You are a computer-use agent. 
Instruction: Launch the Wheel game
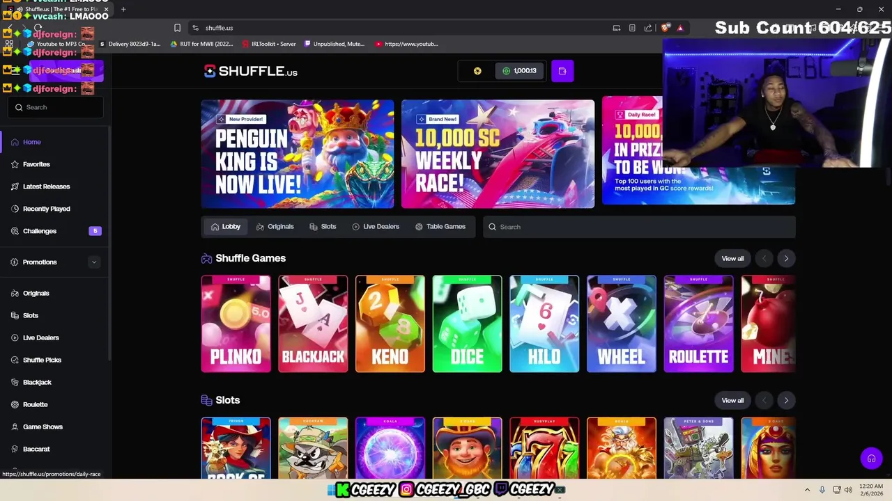[x=622, y=324]
